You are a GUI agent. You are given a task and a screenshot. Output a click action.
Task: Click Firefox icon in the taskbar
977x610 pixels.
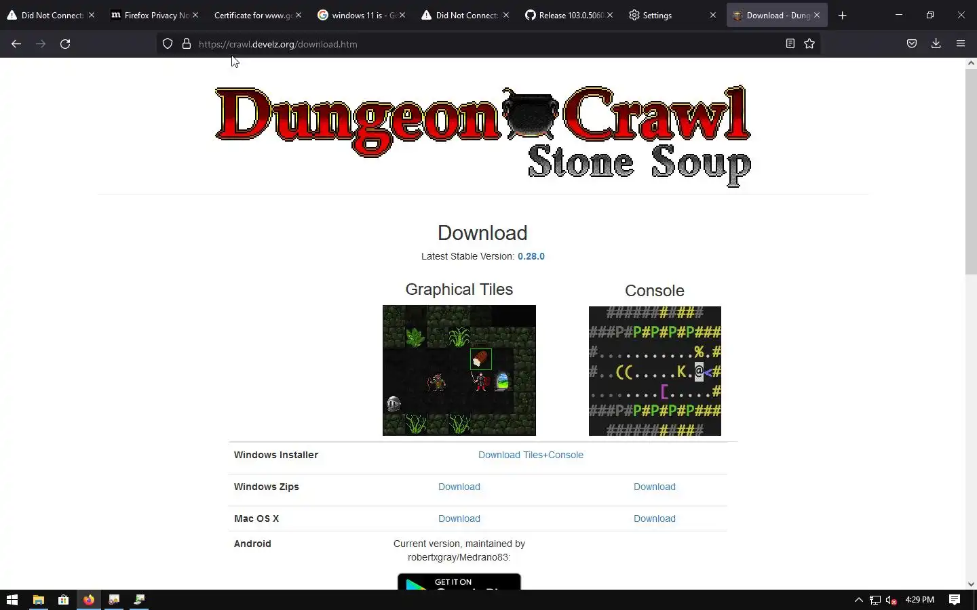(89, 600)
